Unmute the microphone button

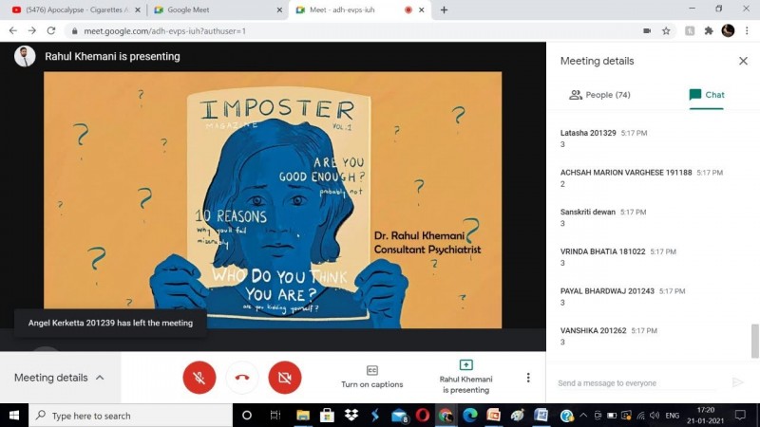pos(199,377)
